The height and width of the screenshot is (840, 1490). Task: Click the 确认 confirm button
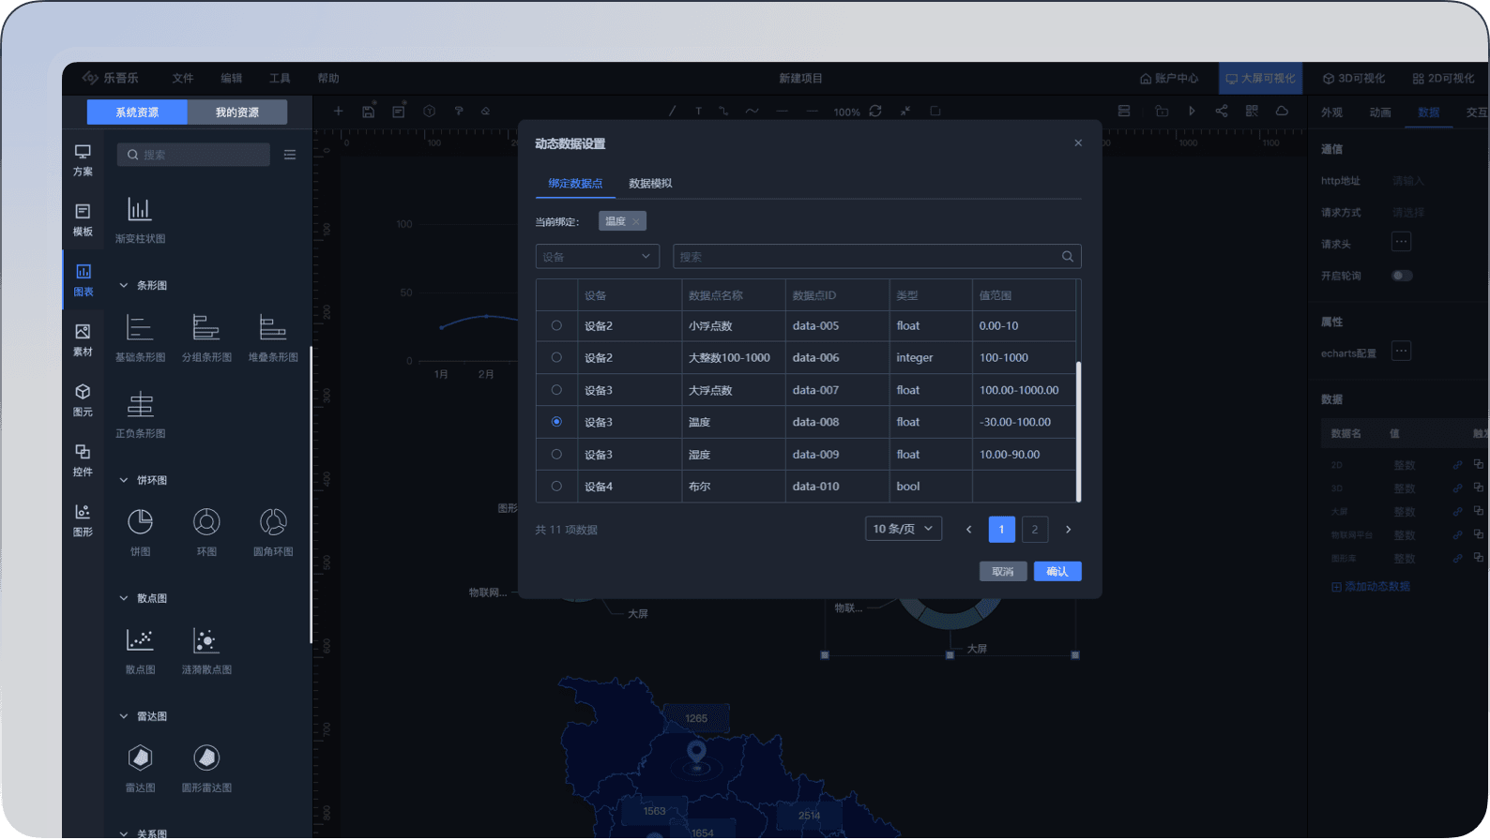1057,572
